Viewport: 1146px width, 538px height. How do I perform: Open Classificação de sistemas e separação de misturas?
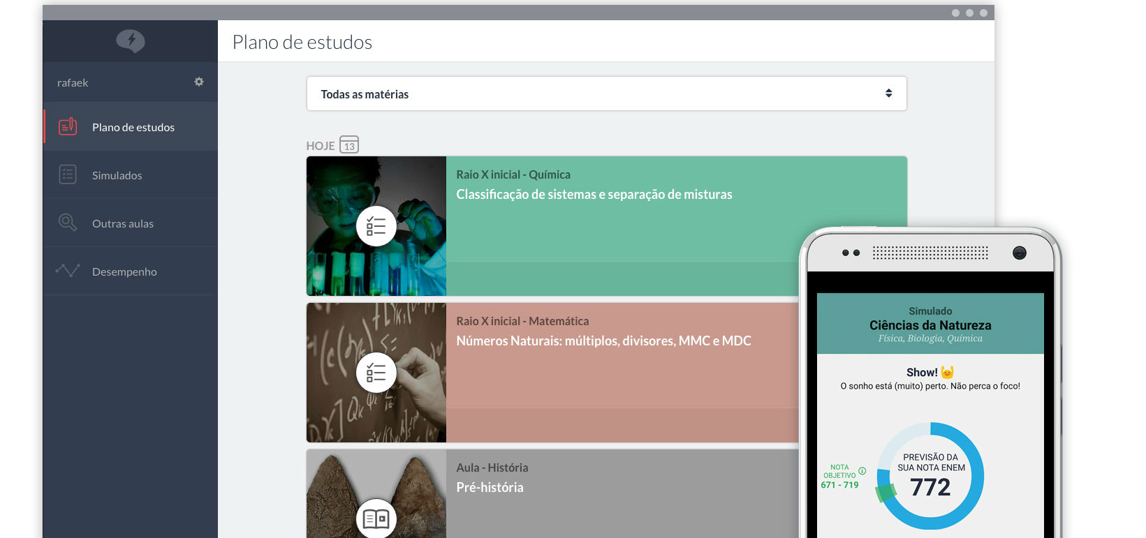(x=594, y=194)
